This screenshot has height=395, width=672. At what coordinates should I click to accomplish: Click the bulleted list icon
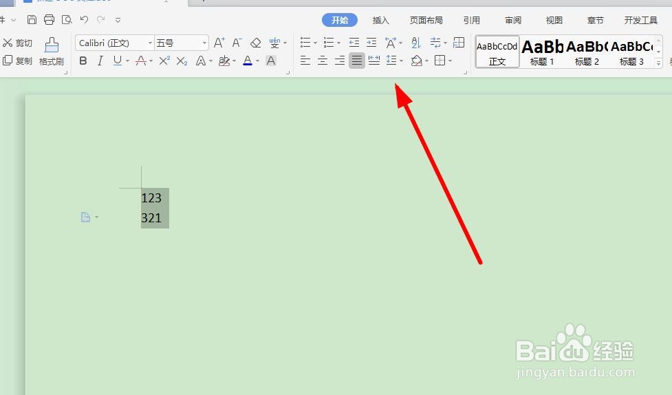pos(305,43)
